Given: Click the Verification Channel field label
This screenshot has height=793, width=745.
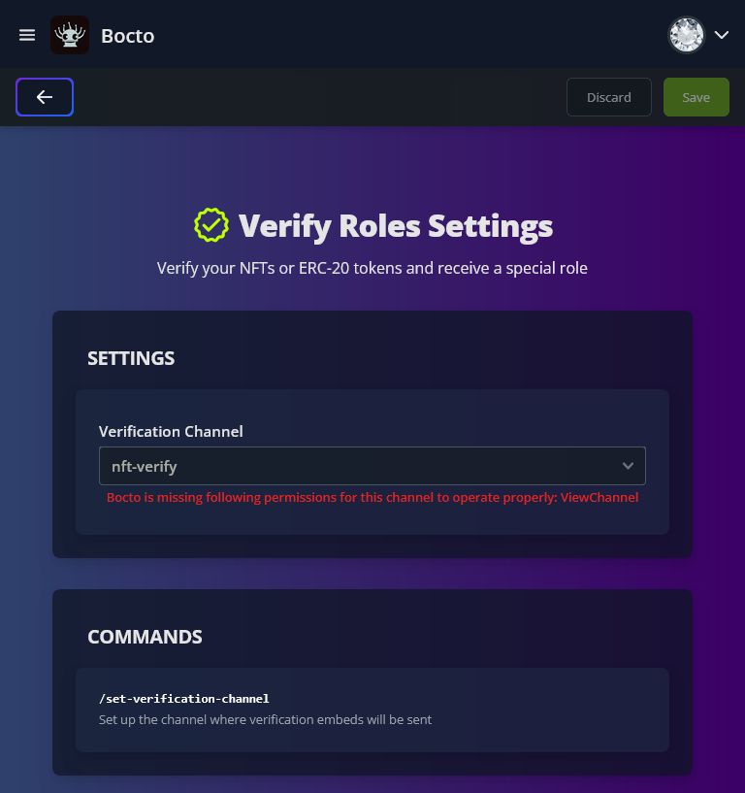Looking at the screenshot, I should 171,431.
